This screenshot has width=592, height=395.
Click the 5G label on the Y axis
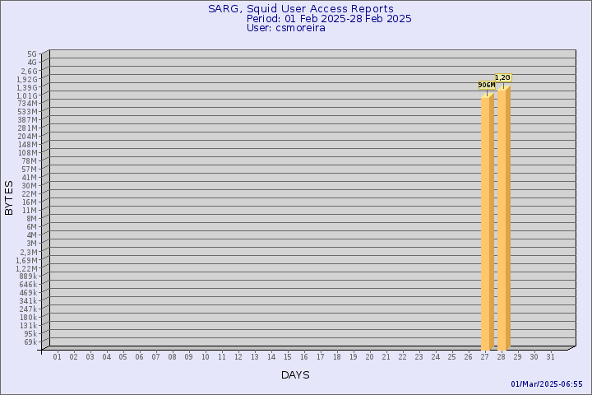coord(32,53)
